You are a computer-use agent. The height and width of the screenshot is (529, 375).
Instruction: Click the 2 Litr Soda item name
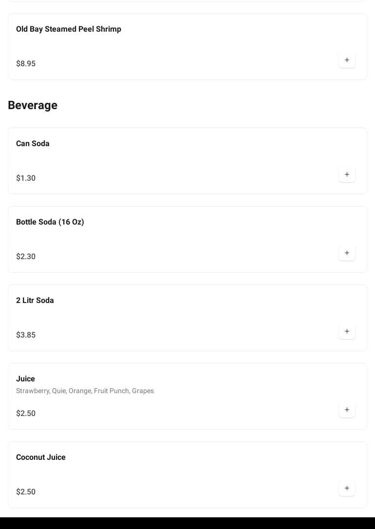click(35, 301)
